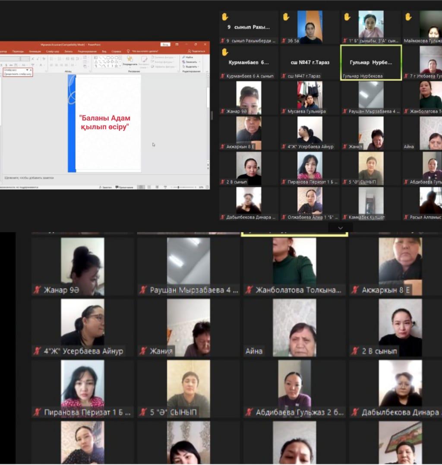
Task: Expand shapes gallery more arrow
Action: [120, 66]
